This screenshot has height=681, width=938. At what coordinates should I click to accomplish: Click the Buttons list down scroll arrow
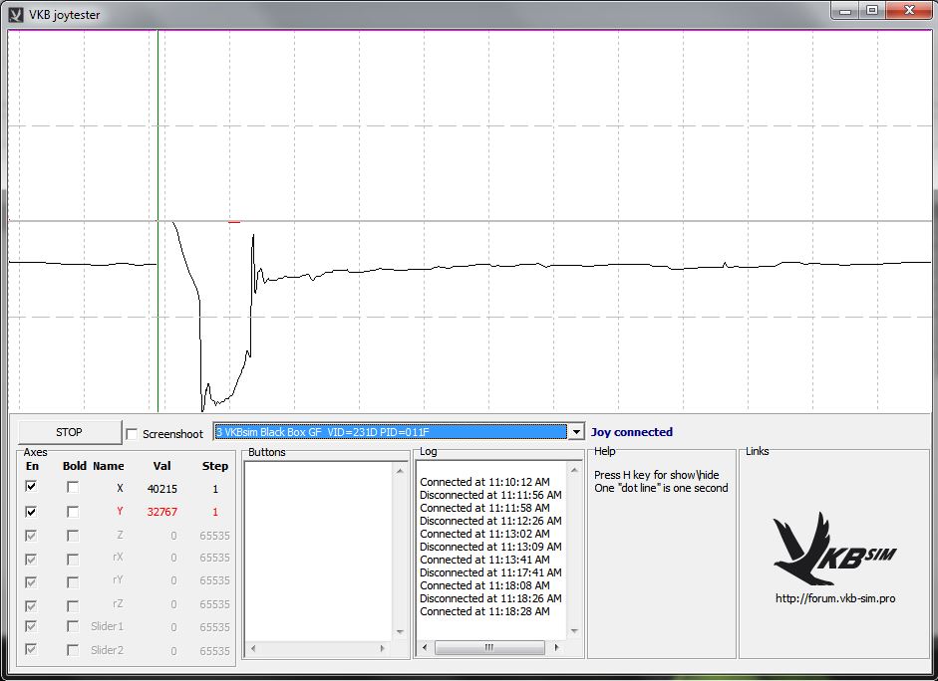click(x=400, y=632)
